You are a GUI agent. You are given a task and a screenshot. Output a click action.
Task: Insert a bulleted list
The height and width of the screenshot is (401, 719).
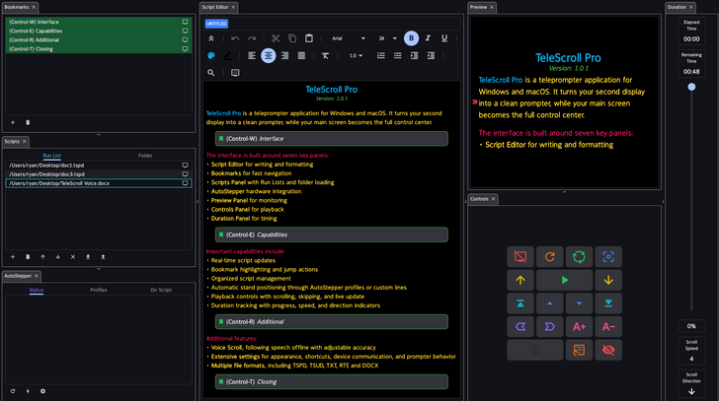(x=398, y=56)
